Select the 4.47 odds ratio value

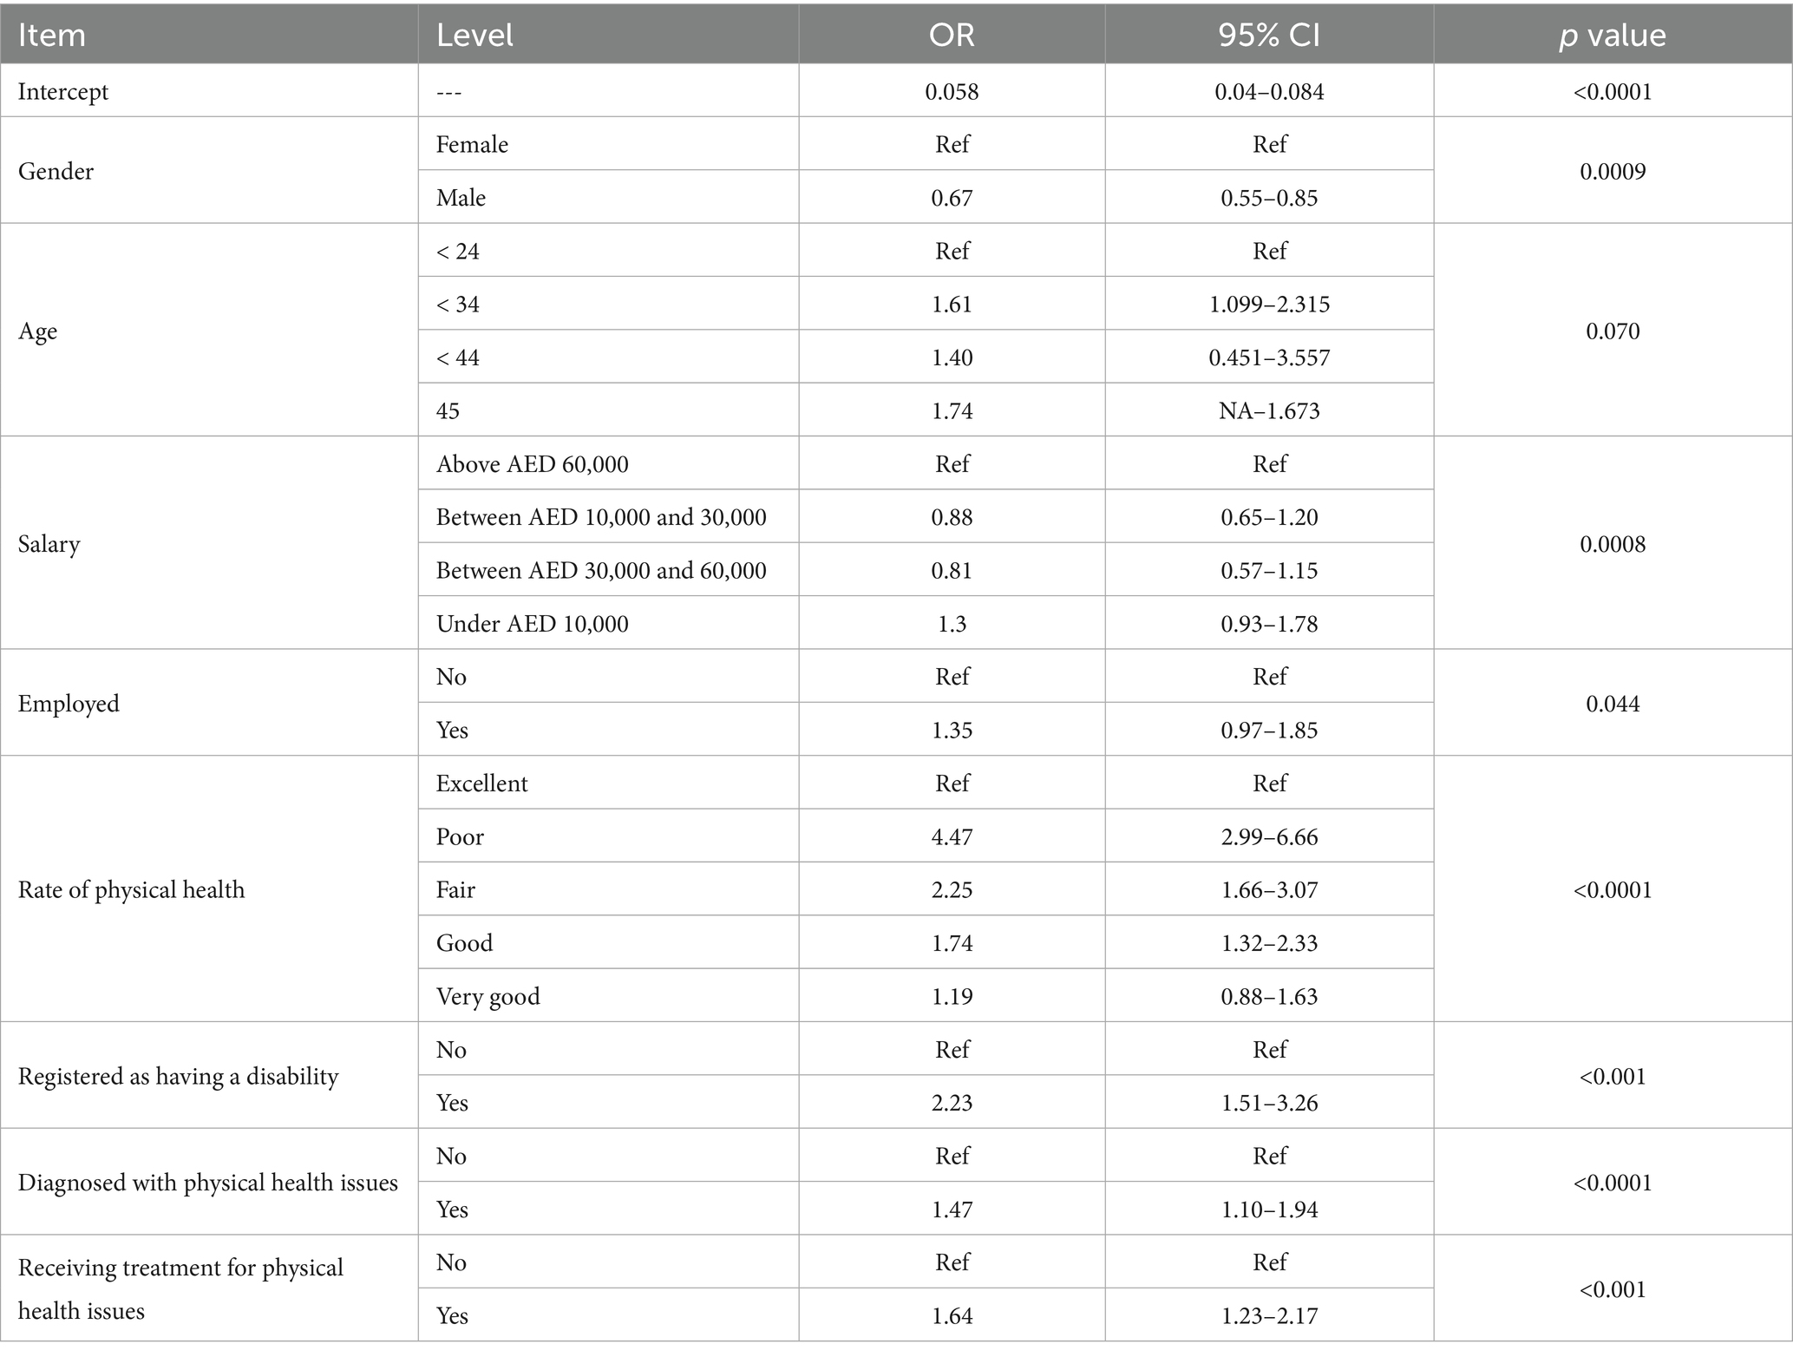point(952,837)
